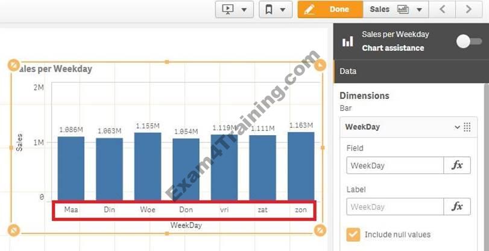
Task: Select the Woe bar in the chart
Action: (148, 166)
